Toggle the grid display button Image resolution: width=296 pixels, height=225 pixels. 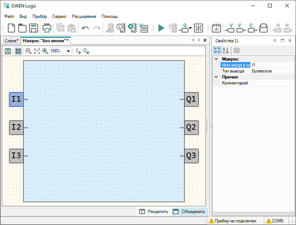(x=18, y=51)
